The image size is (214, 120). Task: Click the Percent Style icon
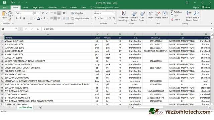(101, 18)
